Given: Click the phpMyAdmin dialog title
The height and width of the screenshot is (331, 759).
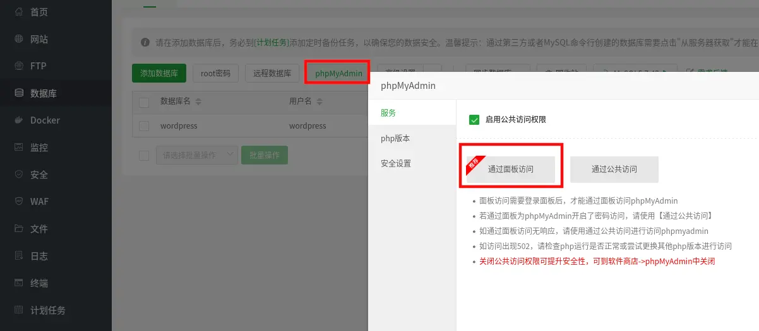Looking at the screenshot, I should pos(408,86).
